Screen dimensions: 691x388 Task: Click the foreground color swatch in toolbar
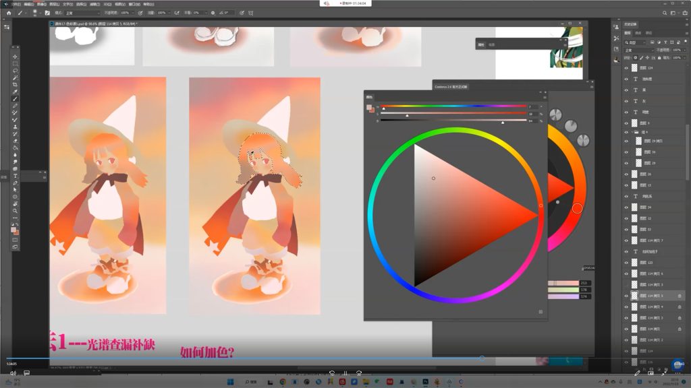coord(13,229)
